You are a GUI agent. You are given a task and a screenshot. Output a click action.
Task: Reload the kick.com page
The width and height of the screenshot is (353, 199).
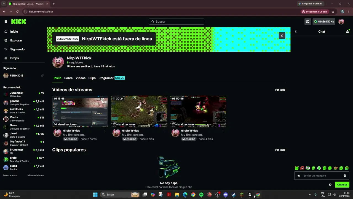click(17, 12)
